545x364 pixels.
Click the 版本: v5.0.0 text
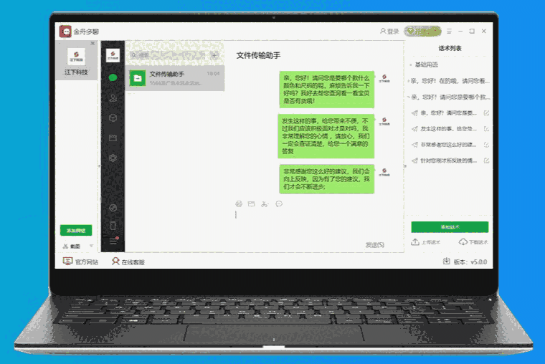(x=470, y=262)
